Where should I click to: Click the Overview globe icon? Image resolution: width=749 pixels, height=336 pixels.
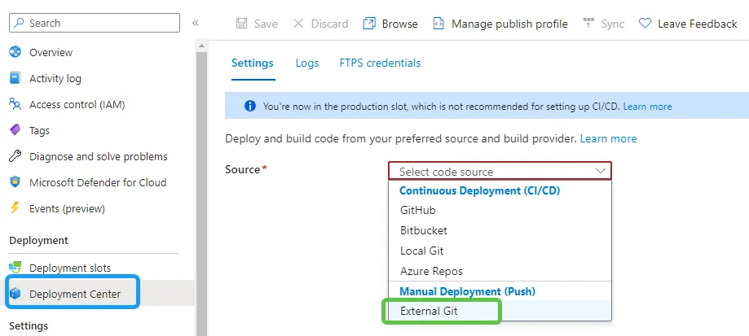(x=15, y=53)
